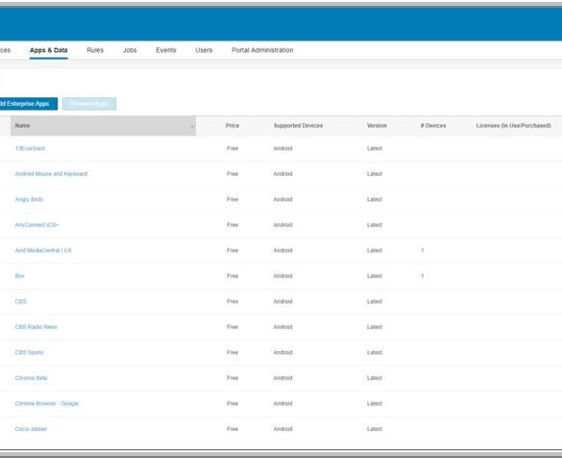This screenshot has height=458, width=562.
Task: Click the disabled Remove Apps button
Action: [89, 104]
